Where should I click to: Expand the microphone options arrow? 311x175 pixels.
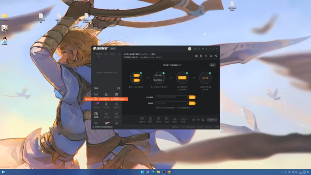click(178, 119)
